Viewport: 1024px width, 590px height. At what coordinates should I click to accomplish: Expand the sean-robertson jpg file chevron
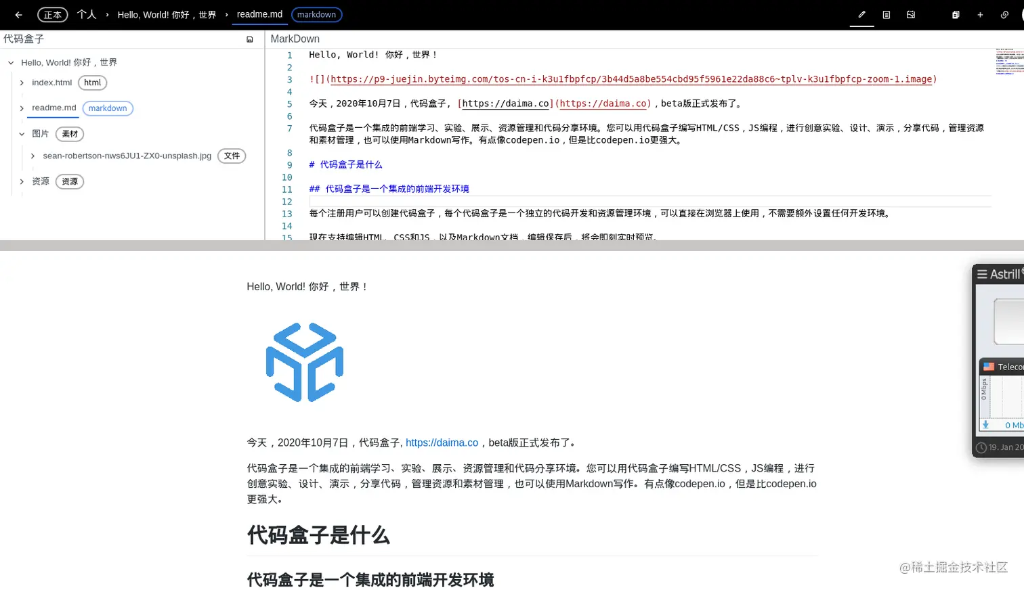(x=33, y=156)
